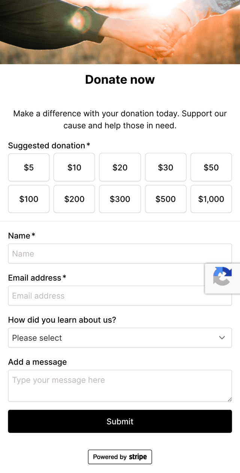Select the $500 donation option

pos(165,199)
